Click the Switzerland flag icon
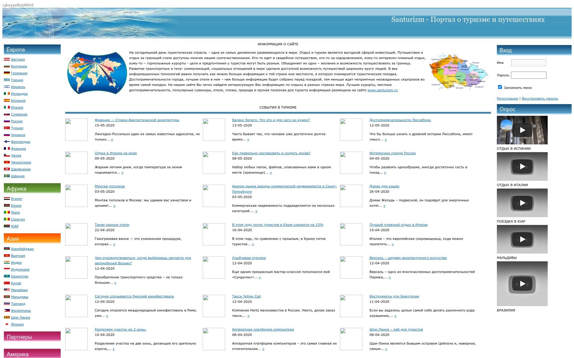This screenshot has height=358, width=574. tap(7, 169)
